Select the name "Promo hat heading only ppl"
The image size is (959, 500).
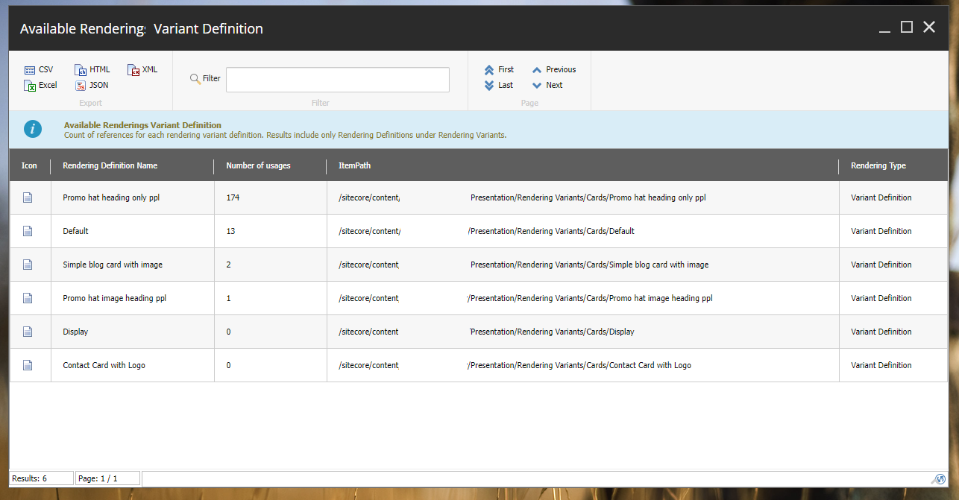(111, 197)
